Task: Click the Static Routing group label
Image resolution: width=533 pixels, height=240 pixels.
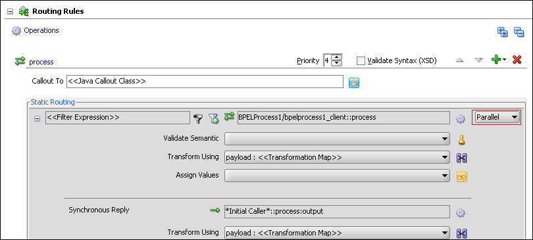Action: pos(53,101)
